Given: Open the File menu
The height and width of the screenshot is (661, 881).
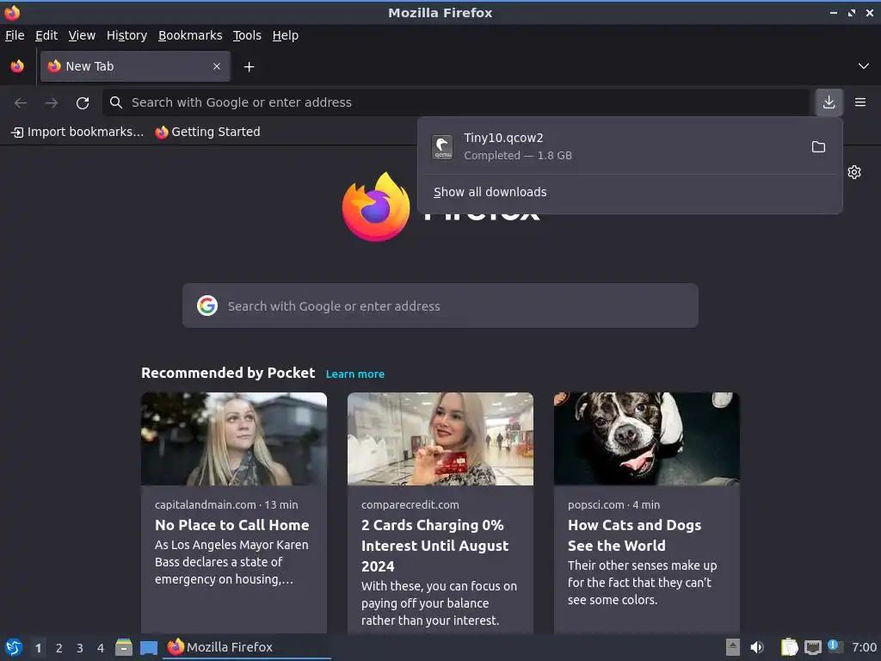Looking at the screenshot, I should click(x=15, y=35).
